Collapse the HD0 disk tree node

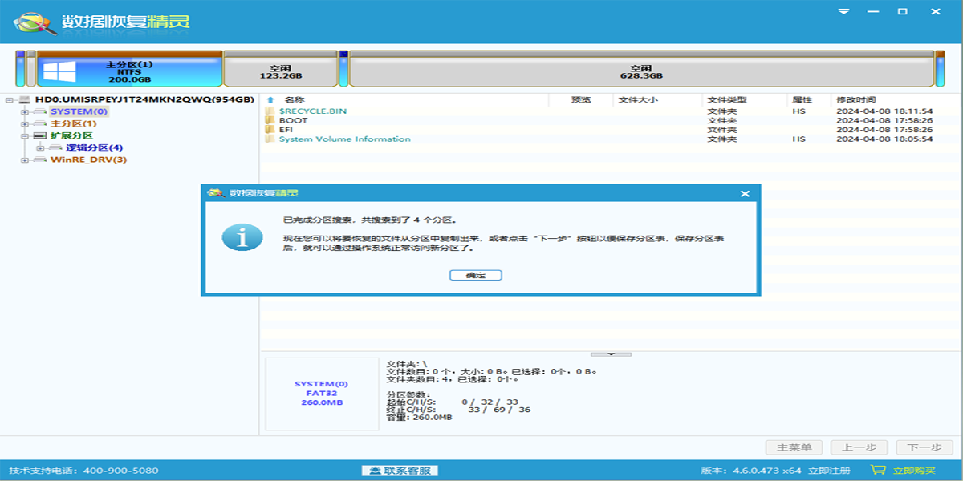pos(10,100)
